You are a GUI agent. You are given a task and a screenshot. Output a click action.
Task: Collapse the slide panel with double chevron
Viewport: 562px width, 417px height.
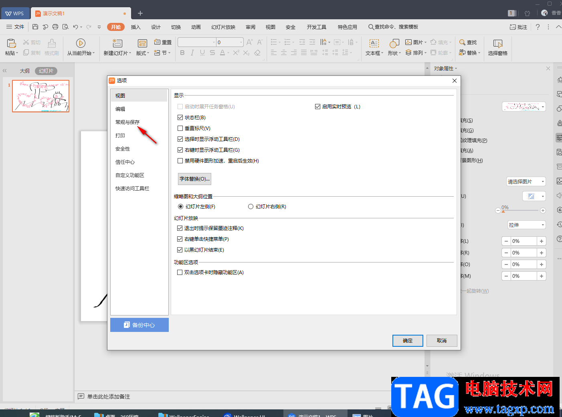click(5, 71)
